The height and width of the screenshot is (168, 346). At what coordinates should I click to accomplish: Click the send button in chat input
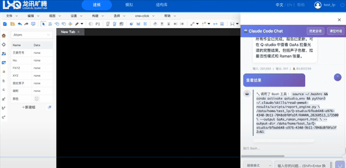click(x=340, y=165)
